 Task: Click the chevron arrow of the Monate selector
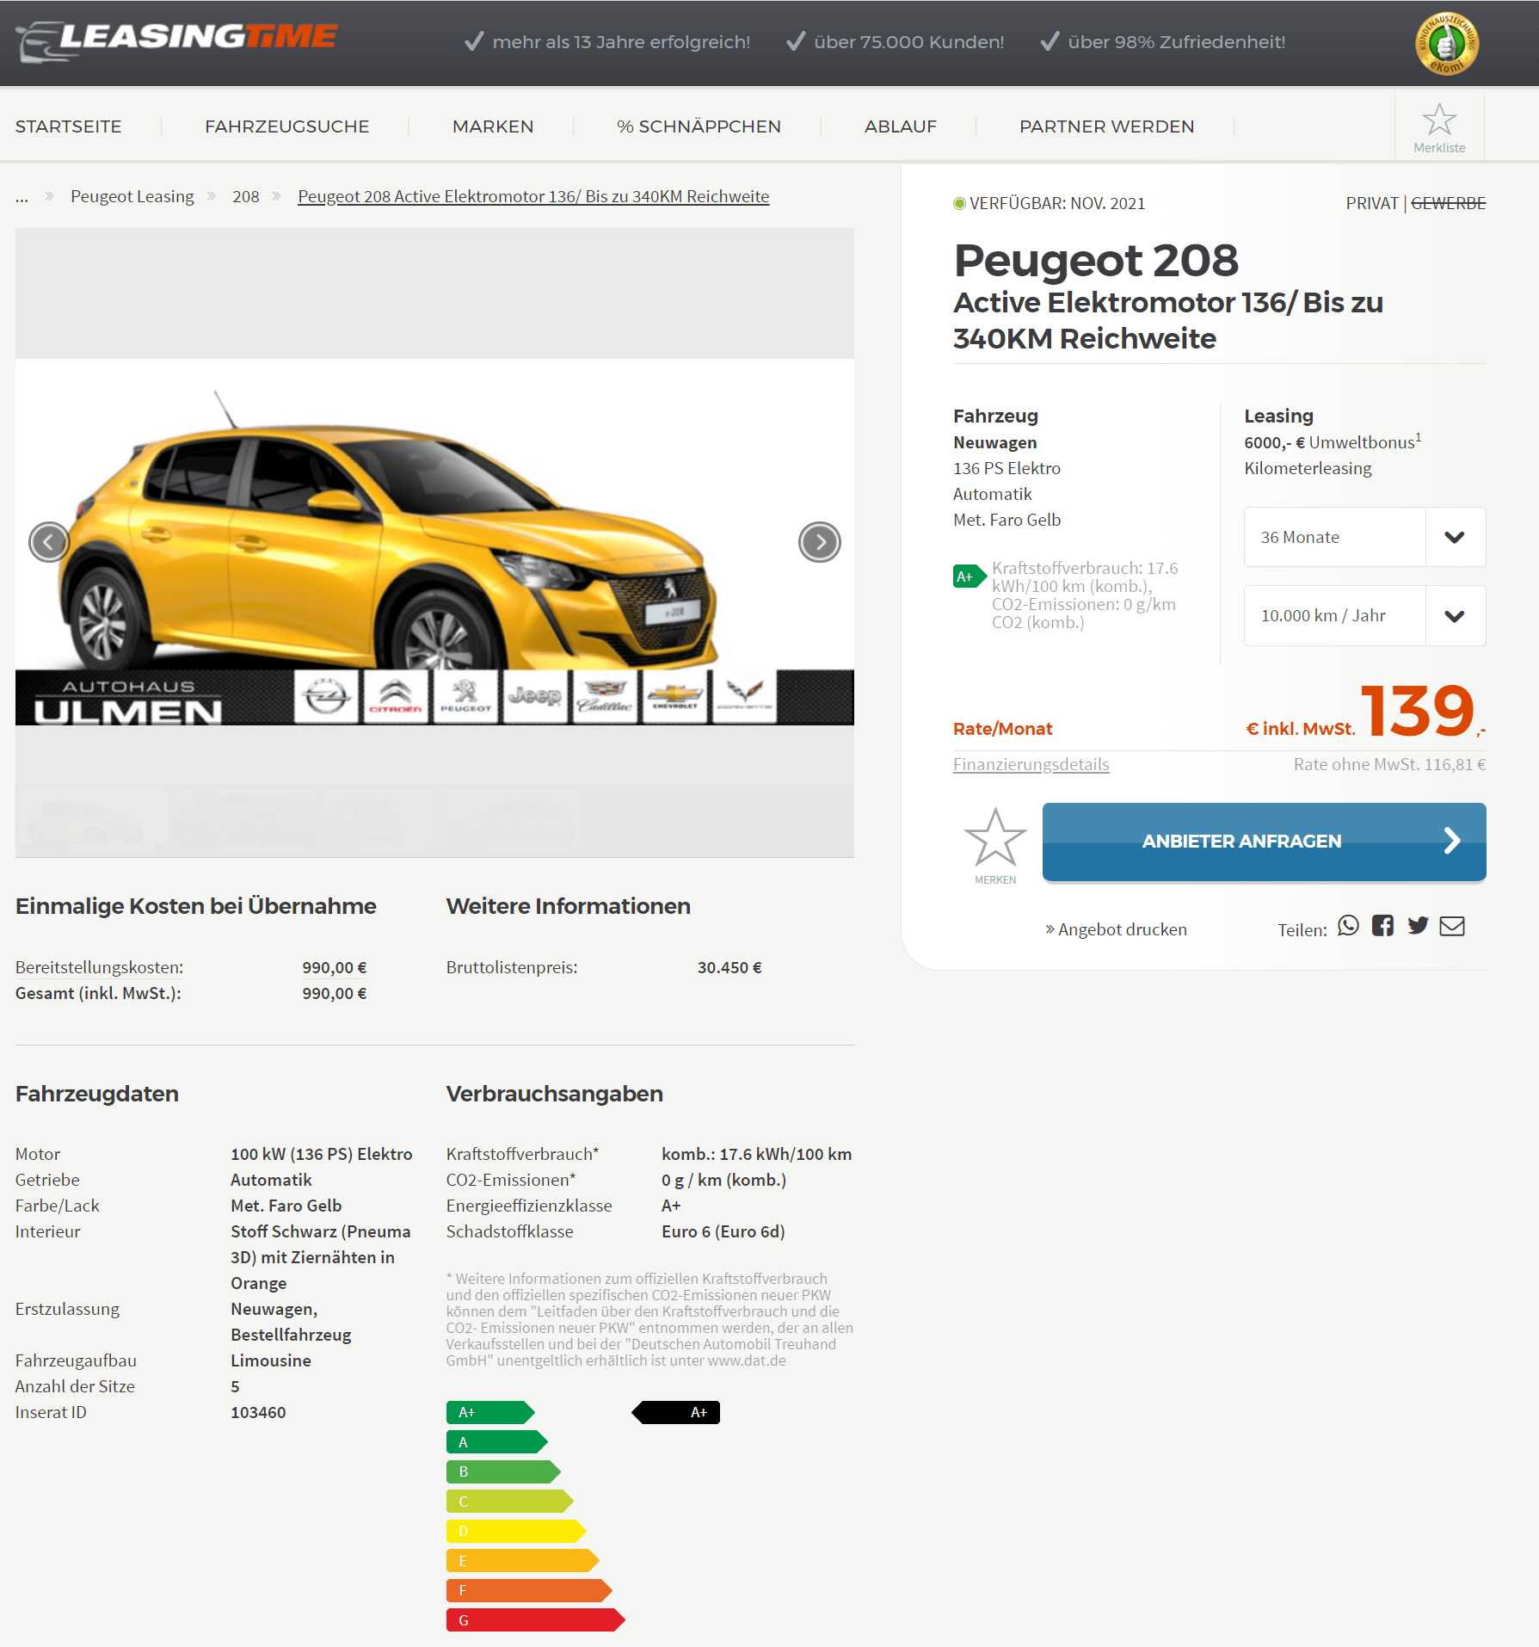click(1455, 537)
